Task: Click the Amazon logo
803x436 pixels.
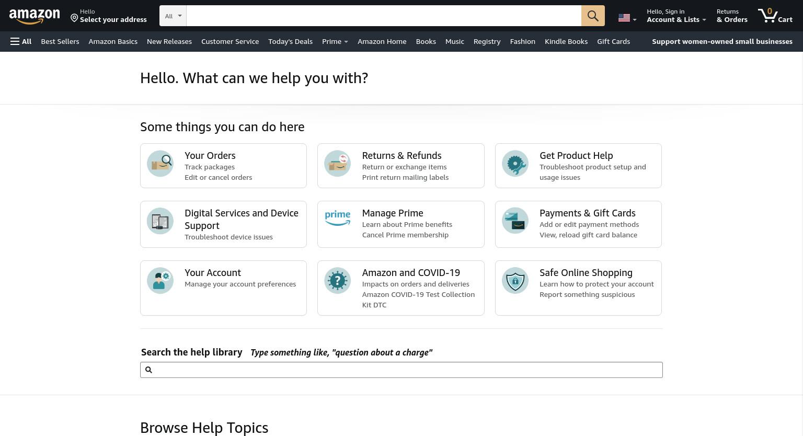Action: 35,16
